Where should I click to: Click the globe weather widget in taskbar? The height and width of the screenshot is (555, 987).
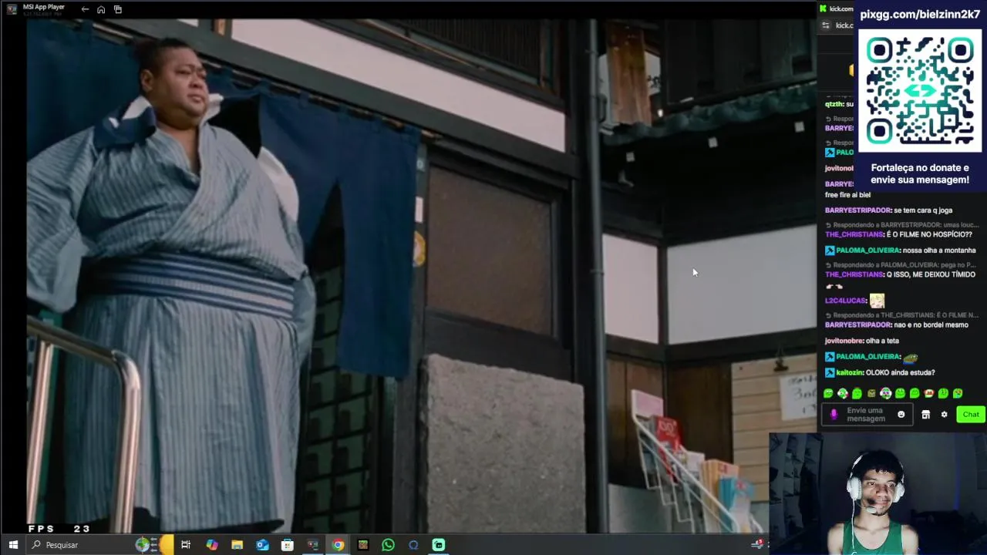(143, 545)
